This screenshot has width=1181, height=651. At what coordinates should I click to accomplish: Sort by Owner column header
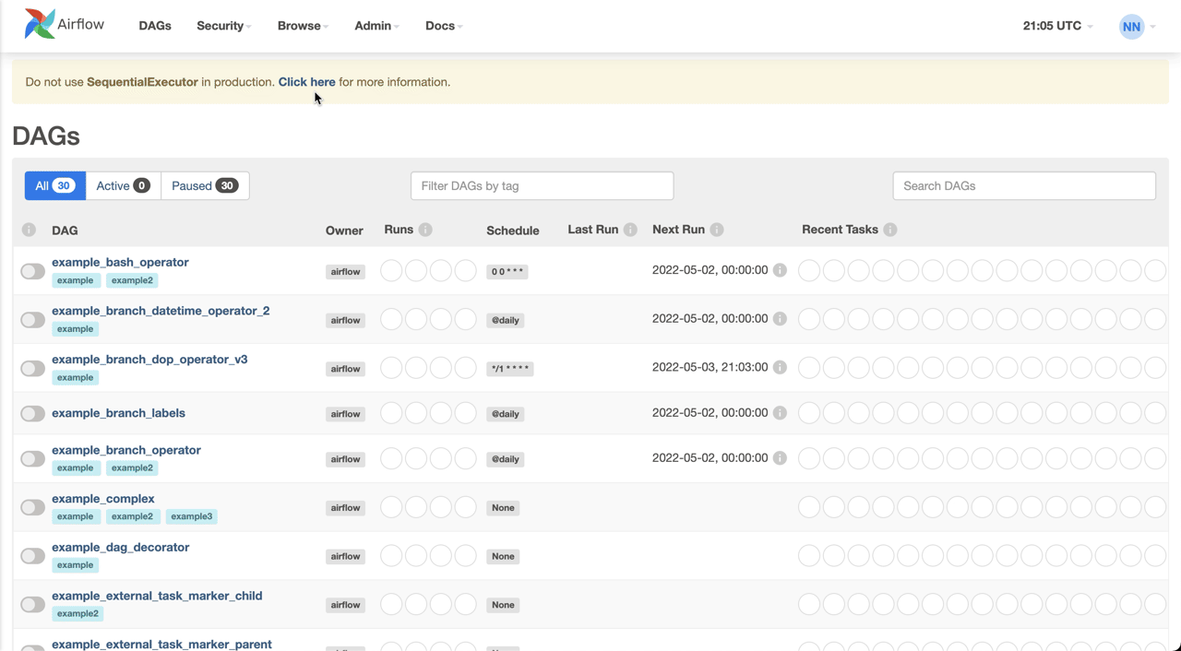coord(344,231)
